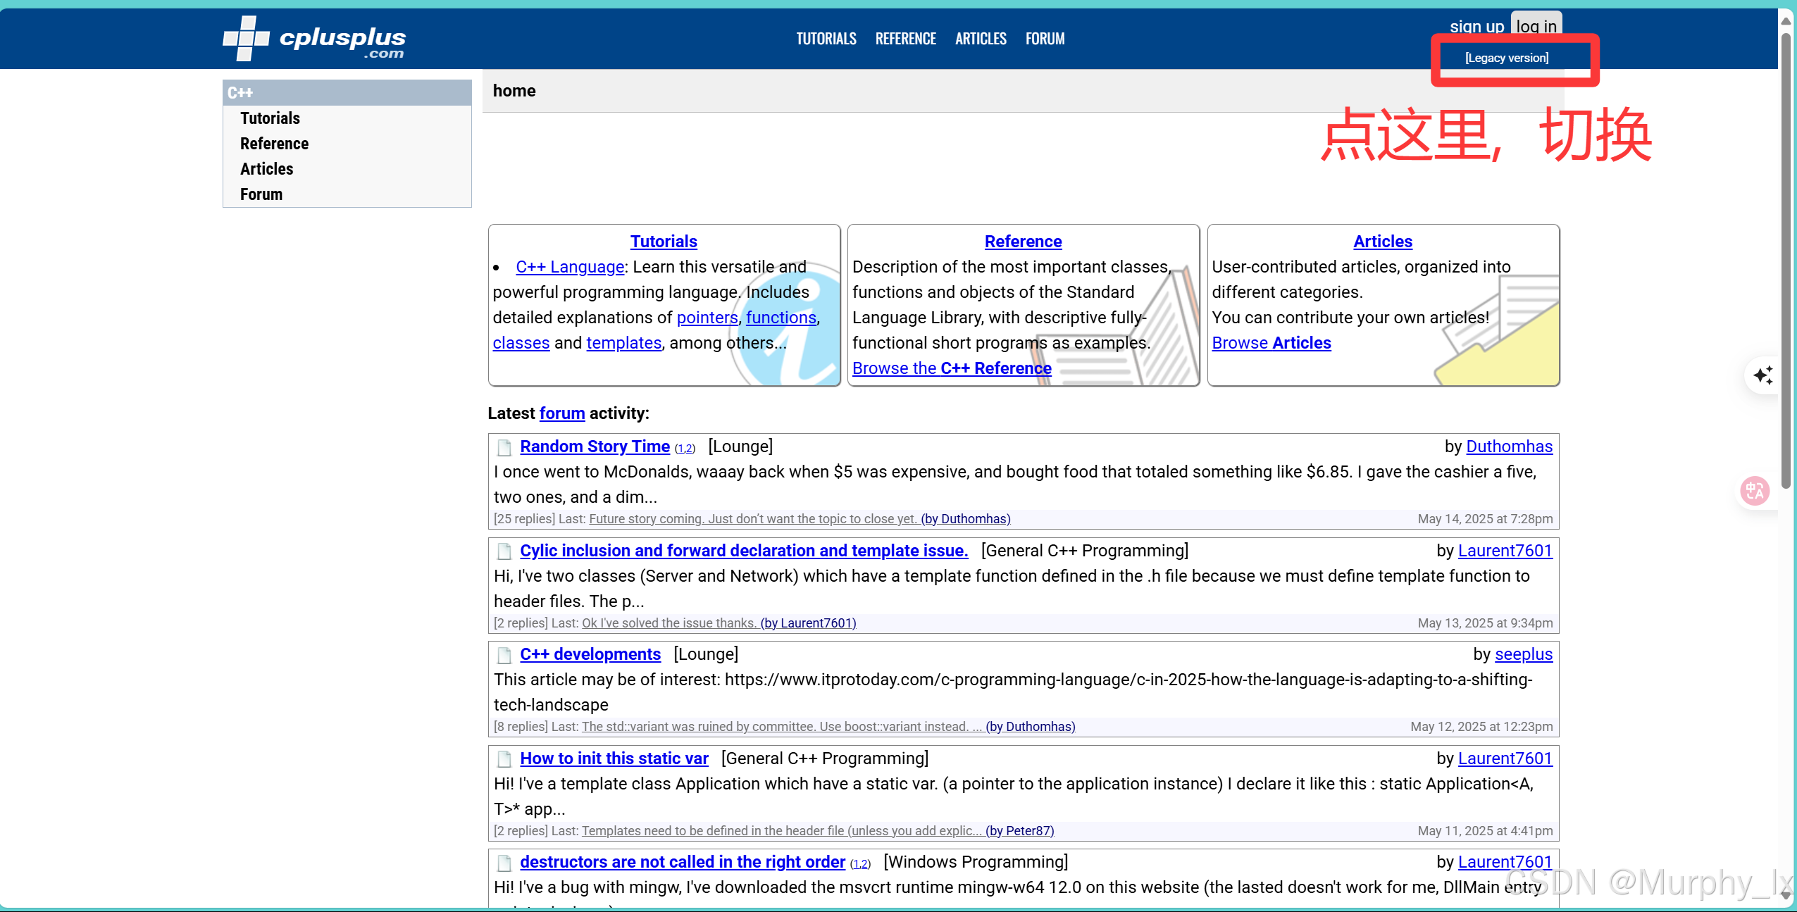The height and width of the screenshot is (912, 1797).
Task: Click document icon beside C++ developments thread
Action: [x=504, y=655]
